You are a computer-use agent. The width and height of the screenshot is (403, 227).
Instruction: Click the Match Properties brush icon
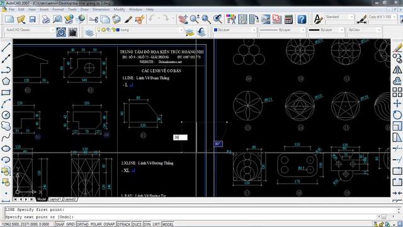pos(128,20)
